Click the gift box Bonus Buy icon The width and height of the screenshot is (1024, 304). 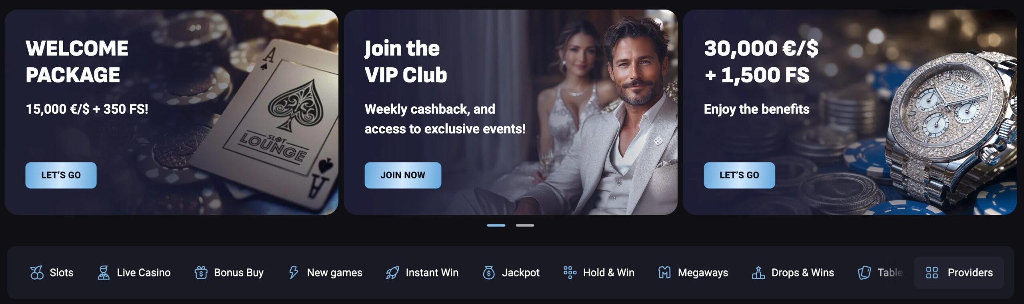201,273
